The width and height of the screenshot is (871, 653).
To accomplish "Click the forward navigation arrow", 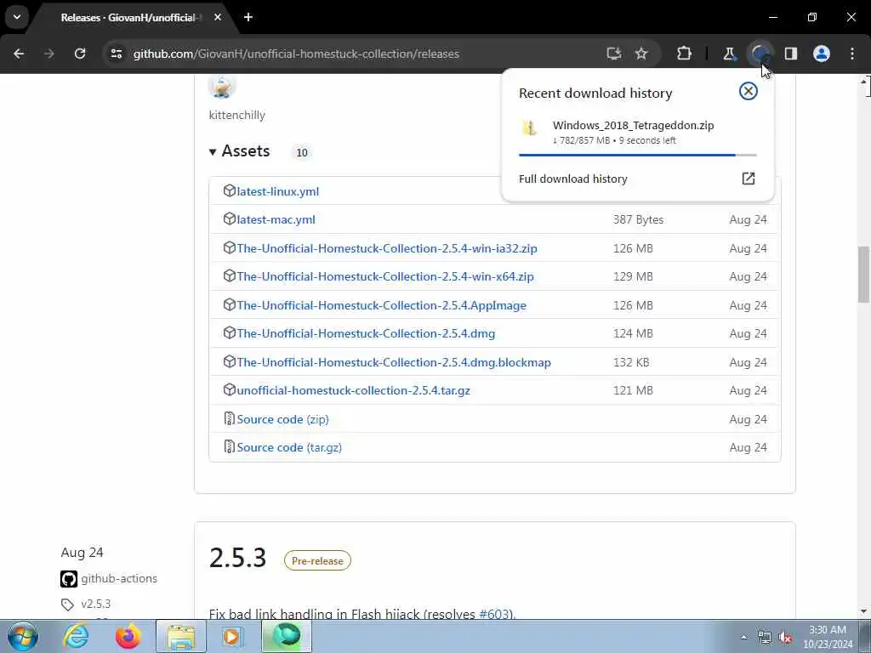I will point(48,54).
